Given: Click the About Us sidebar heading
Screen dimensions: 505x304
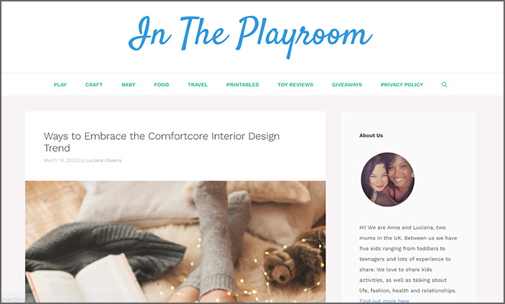Looking at the screenshot, I should (371, 135).
